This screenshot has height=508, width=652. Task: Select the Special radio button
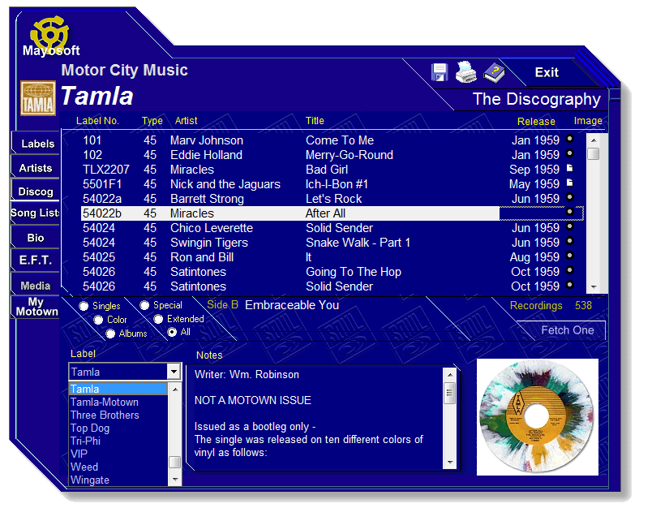(x=144, y=305)
